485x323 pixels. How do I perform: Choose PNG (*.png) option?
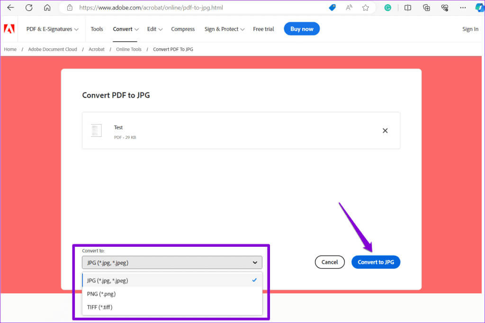(x=172, y=294)
